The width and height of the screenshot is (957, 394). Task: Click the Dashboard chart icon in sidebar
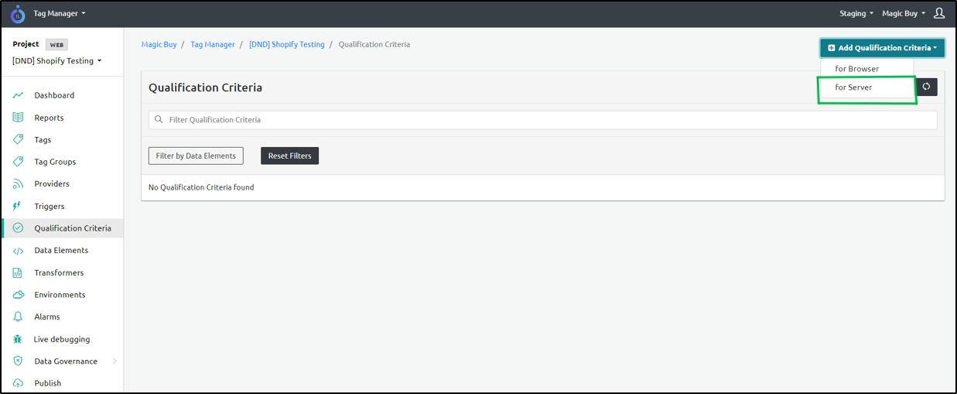(18, 95)
